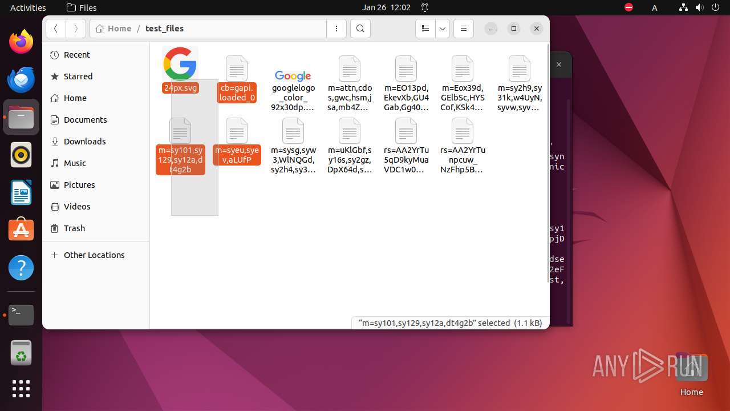Screen dimensions: 730x411
Task: Open the network status icon
Action: pyautogui.click(x=684, y=7)
